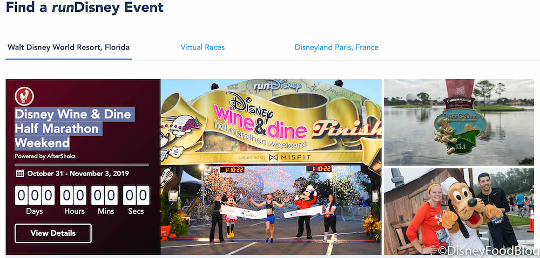The image size is (540, 258).
Task: Select Walt Disney World Resort, Florida tab
Action: [69, 47]
